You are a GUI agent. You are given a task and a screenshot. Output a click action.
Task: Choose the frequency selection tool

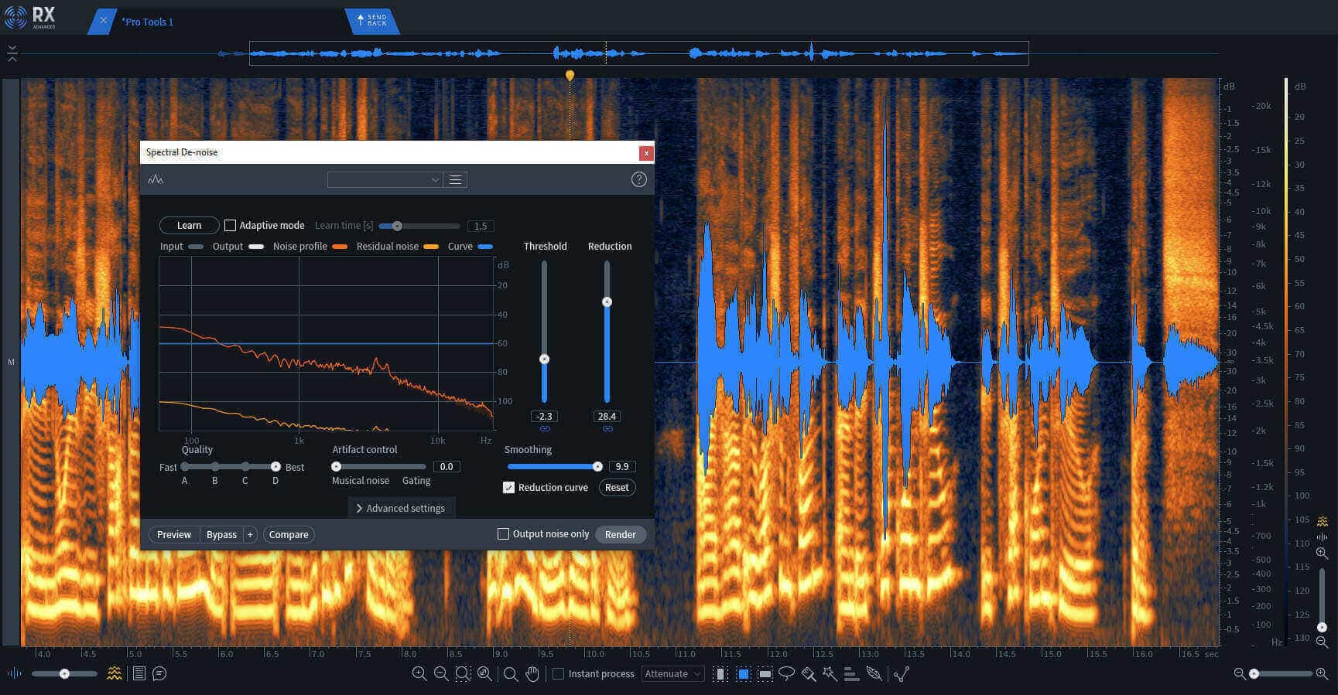pos(765,673)
